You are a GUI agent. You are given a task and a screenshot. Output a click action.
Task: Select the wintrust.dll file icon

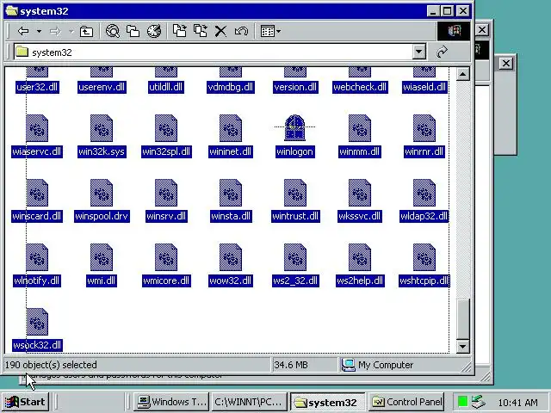coord(294,193)
